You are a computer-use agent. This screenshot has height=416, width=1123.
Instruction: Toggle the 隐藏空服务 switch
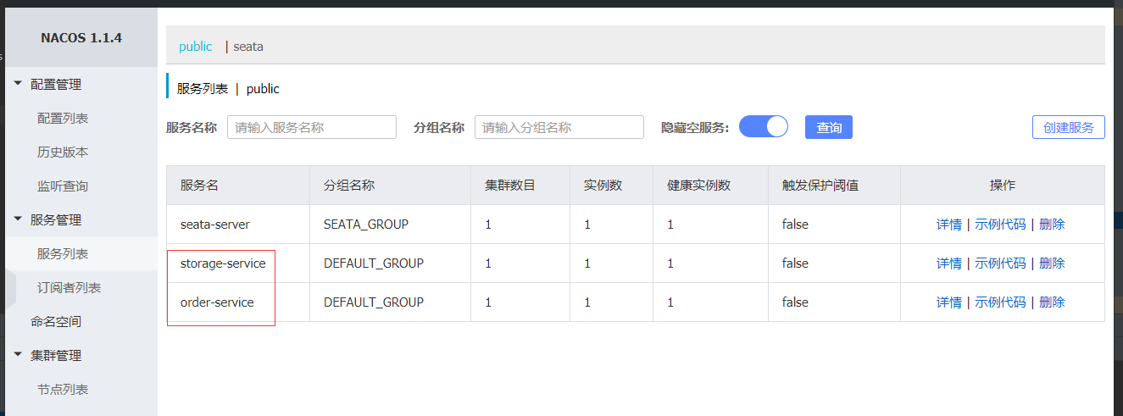pyautogui.click(x=764, y=127)
